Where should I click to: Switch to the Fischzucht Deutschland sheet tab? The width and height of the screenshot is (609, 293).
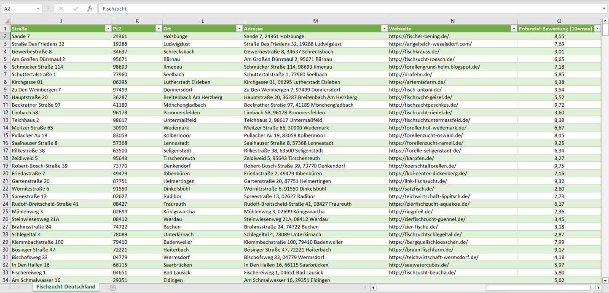click(66, 287)
